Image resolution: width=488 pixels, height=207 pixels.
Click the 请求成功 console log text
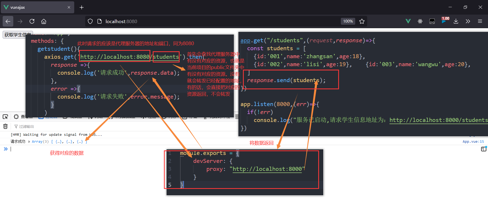click(18, 142)
